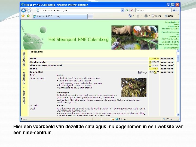Open the startpagina sidebar item

tap(24, 59)
